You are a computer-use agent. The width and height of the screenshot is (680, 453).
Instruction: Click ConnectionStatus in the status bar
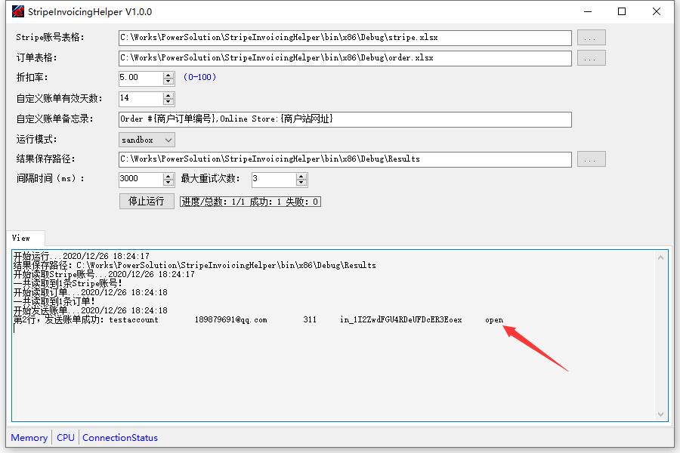click(x=120, y=438)
